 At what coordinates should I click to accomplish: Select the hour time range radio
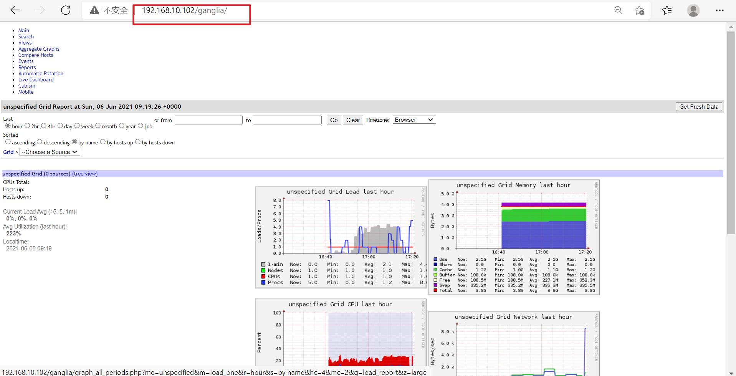(8, 126)
